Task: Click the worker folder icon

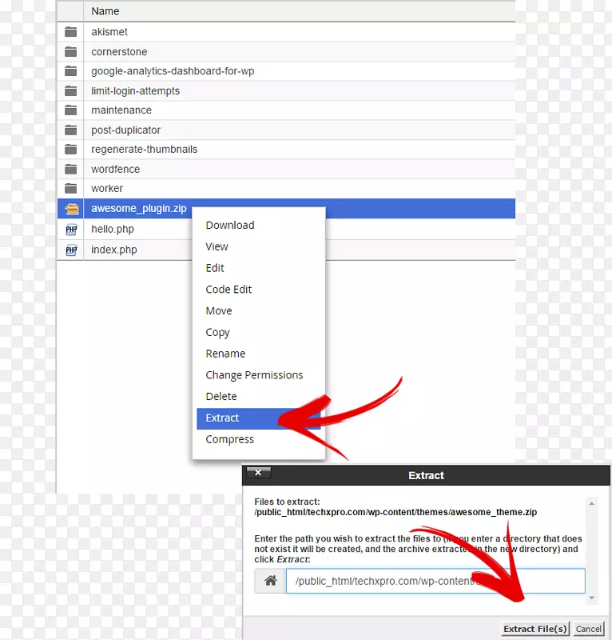Action: point(70,189)
